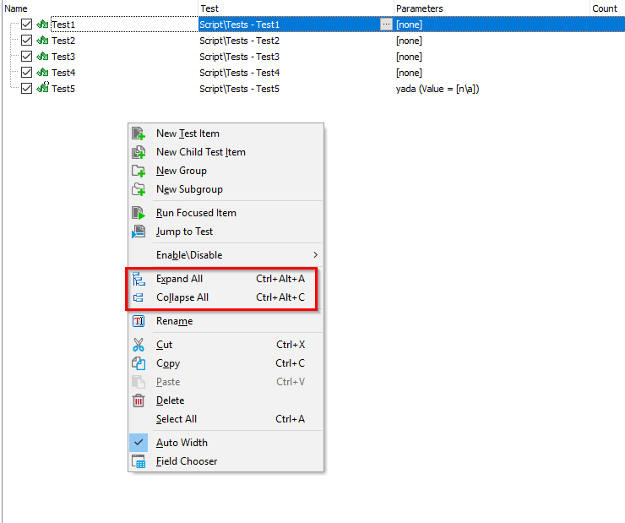This screenshot has height=523, width=625.
Task: Disable the Test3 item checkbox
Action: coord(26,57)
